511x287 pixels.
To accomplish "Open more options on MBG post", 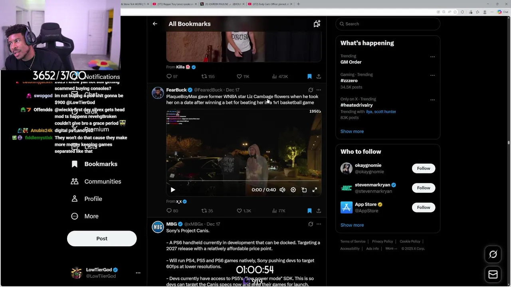I will 319,224.
